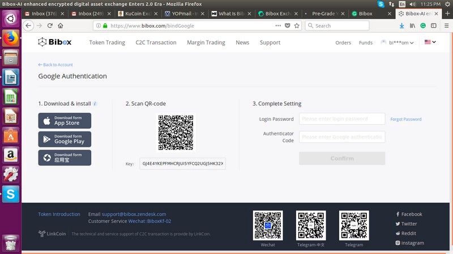
Task: Click Forgot Password link
Action: click(405, 119)
